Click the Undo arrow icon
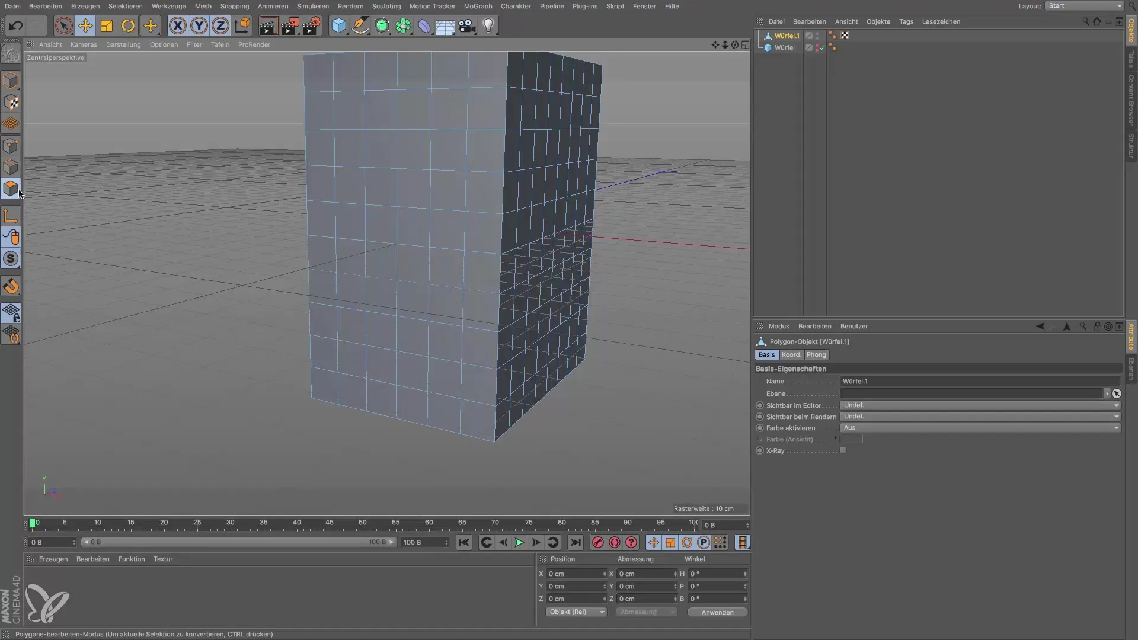Image resolution: width=1138 pixels, height=640 pixels. (x=16, y=25)
